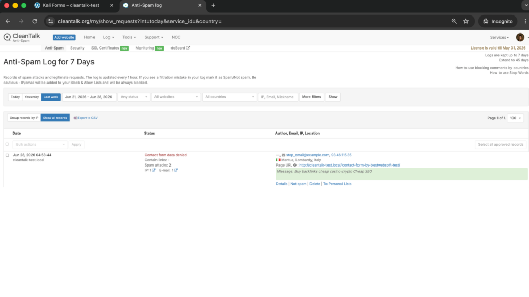The width and height of the screenshot is (529, 297).
Task: Click the browser address bar URL
Action: (x=139, y=21)
